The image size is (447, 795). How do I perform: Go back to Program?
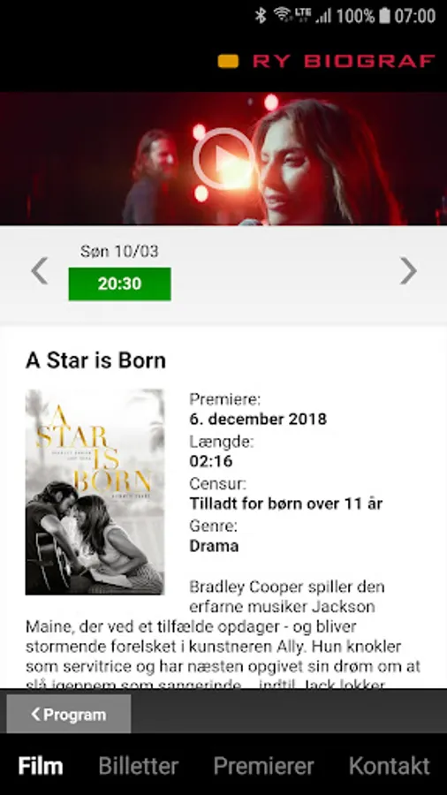click(68, 714)
